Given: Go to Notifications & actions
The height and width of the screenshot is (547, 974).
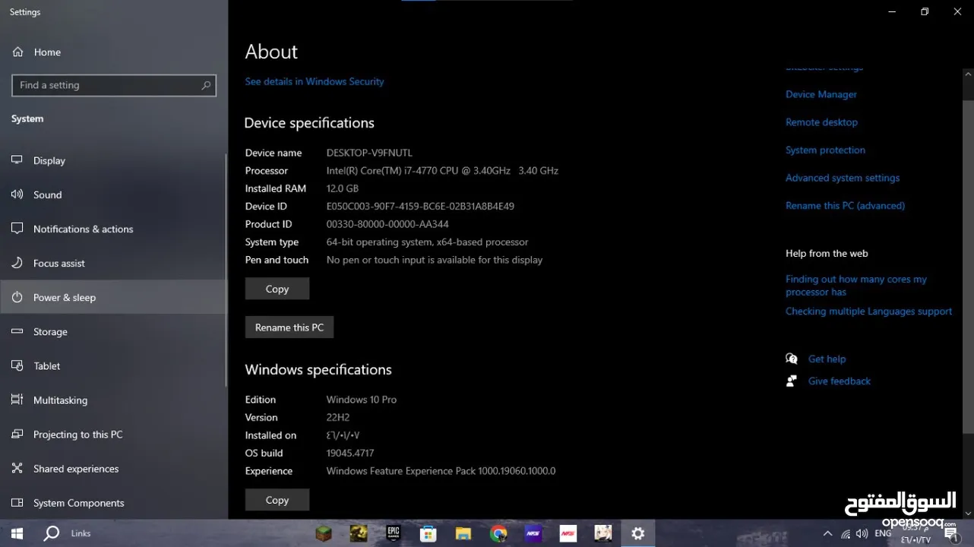Looking at the screenshot, I should 114,229.
